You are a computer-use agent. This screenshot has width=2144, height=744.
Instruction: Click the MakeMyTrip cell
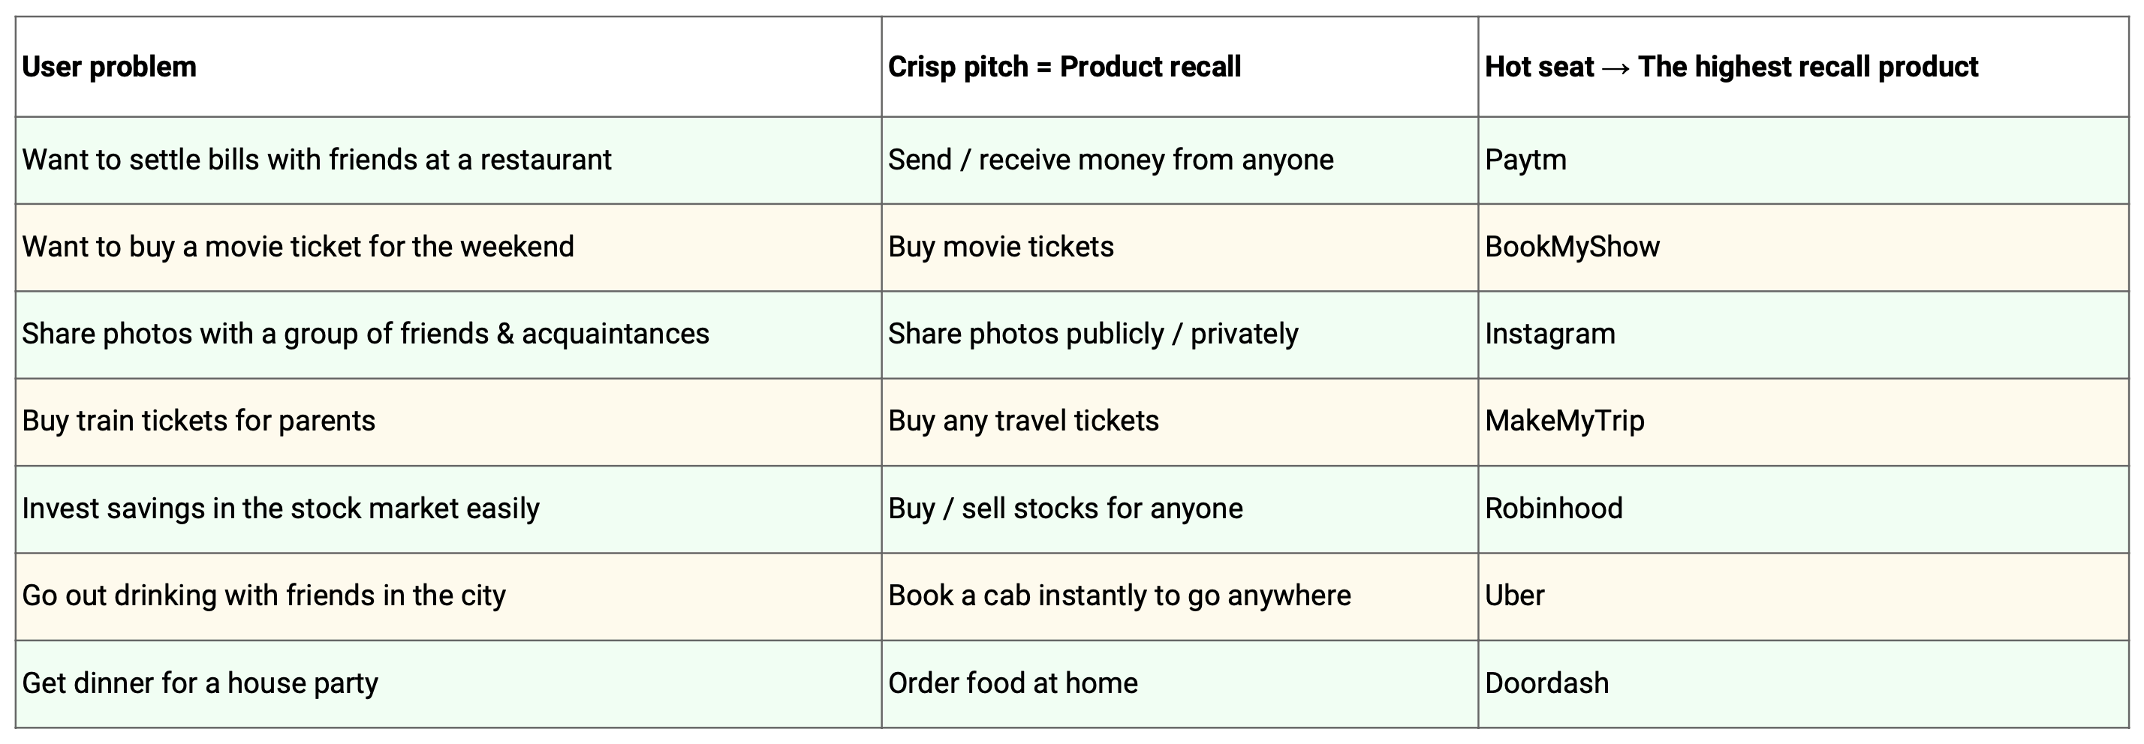(1802, 422)
